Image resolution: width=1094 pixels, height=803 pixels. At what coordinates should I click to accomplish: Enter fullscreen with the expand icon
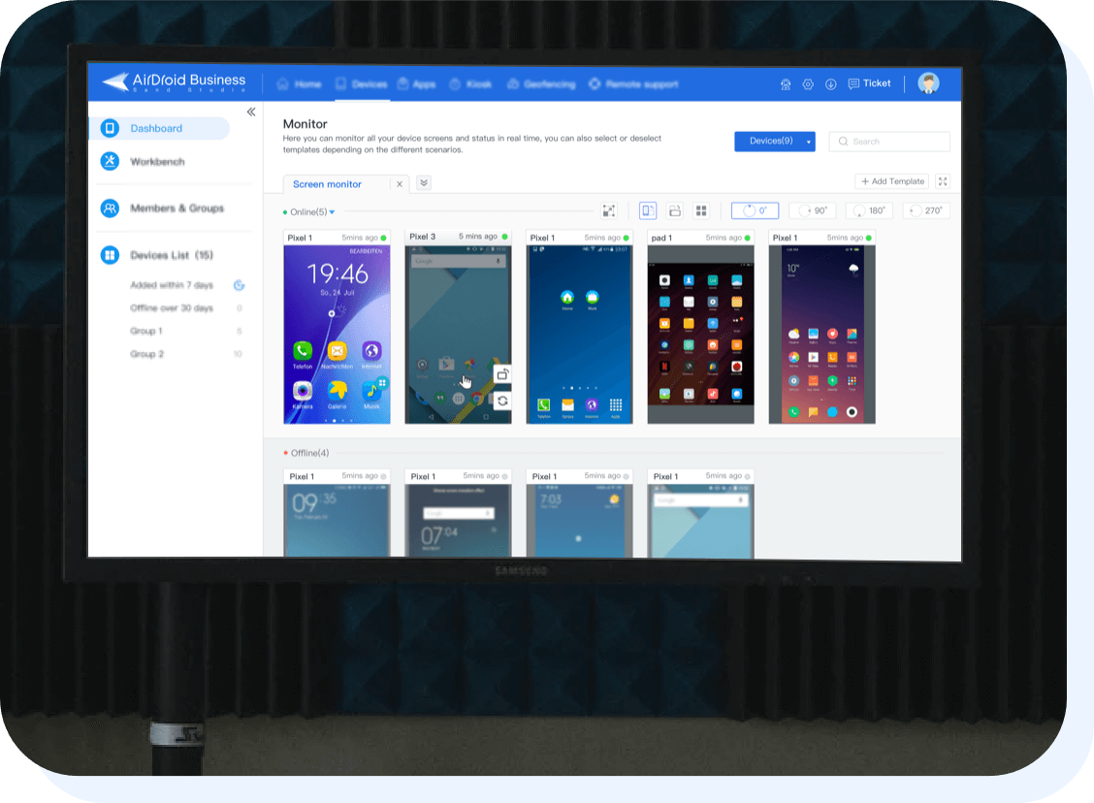(943, 181)
